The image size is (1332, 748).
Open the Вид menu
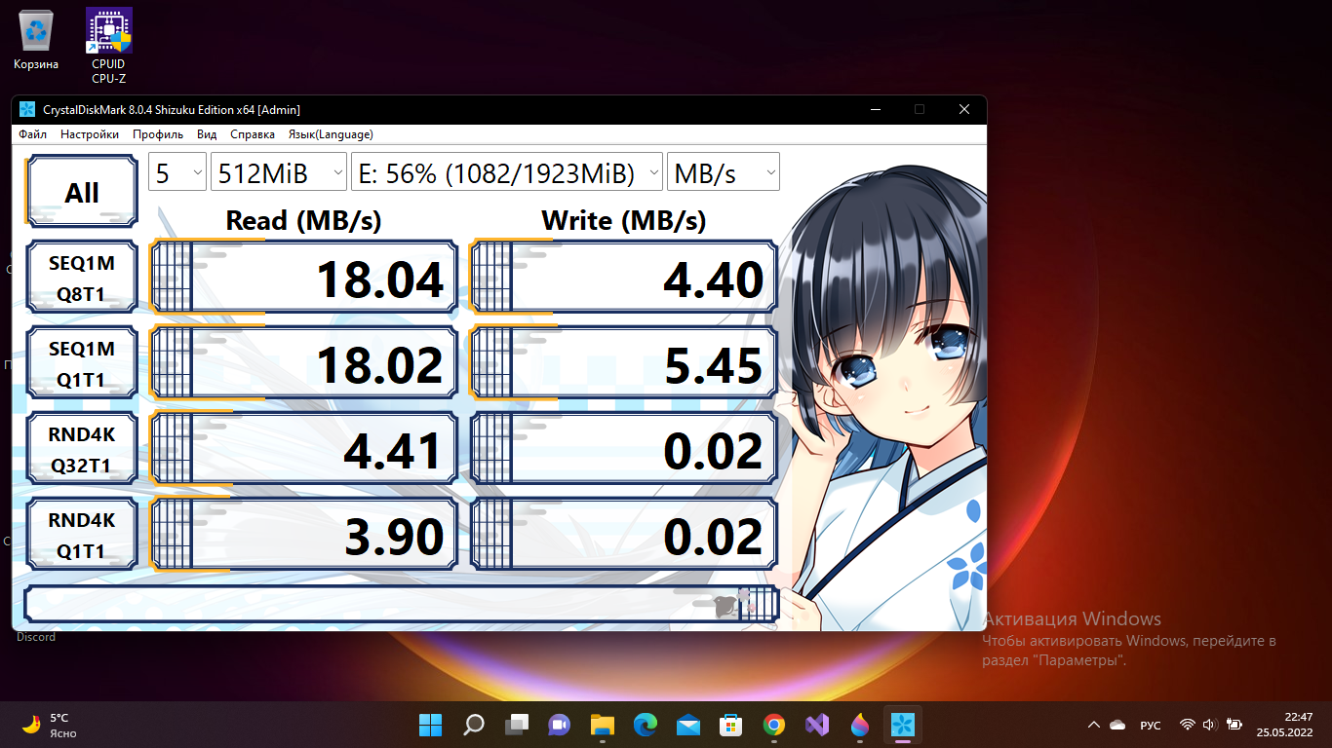click(x=207, y=134)
